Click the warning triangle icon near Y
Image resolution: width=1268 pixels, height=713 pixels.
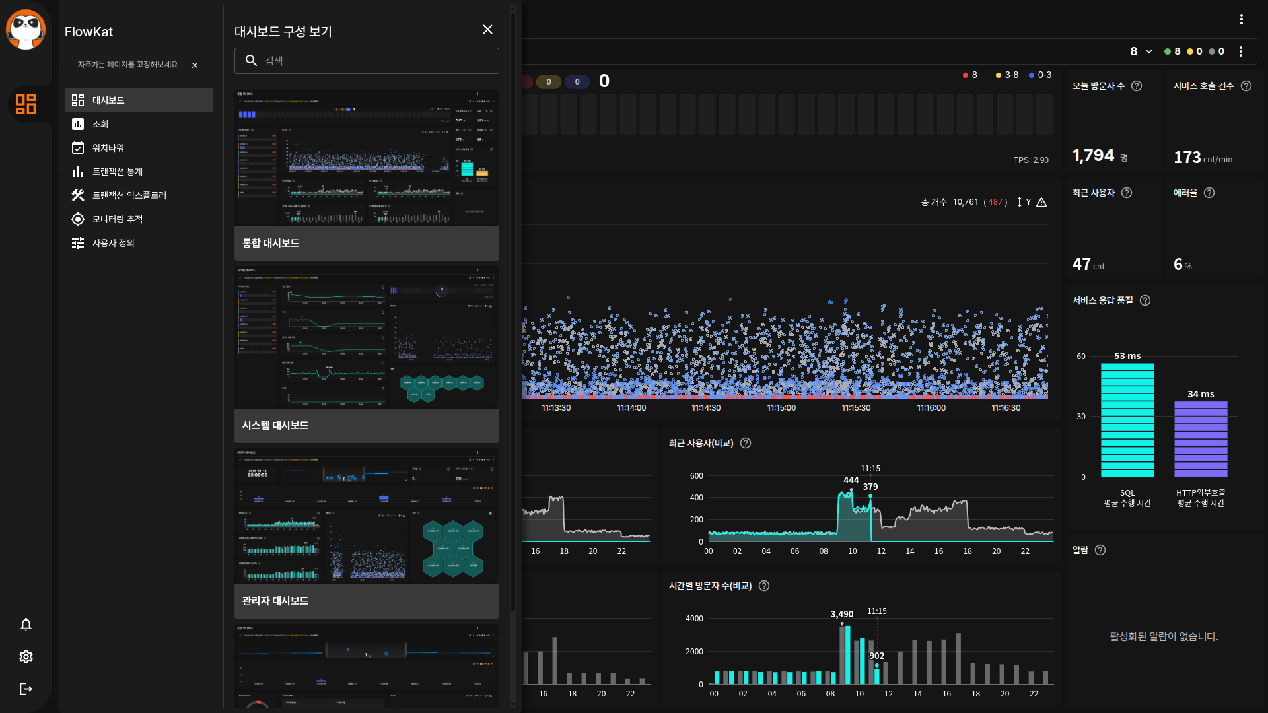click(1041, 202)
